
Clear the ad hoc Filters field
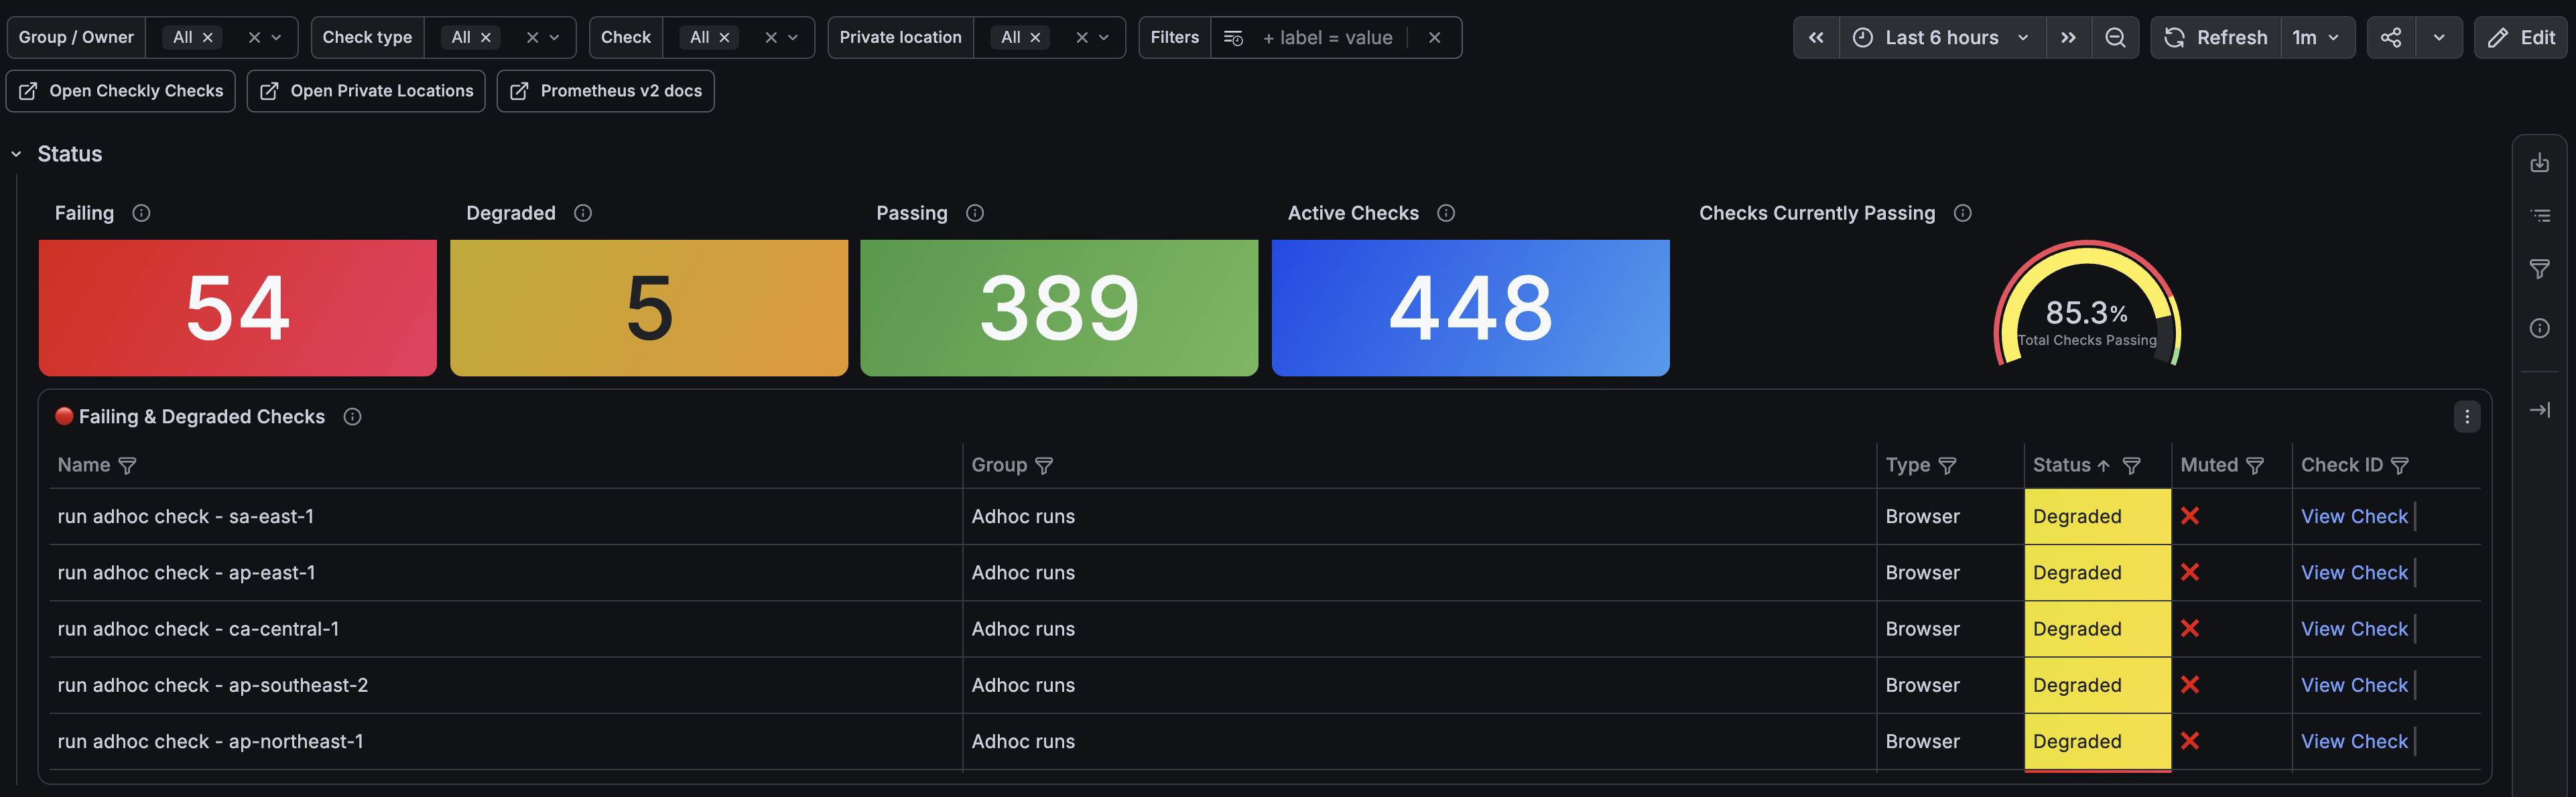point(1434,38)
